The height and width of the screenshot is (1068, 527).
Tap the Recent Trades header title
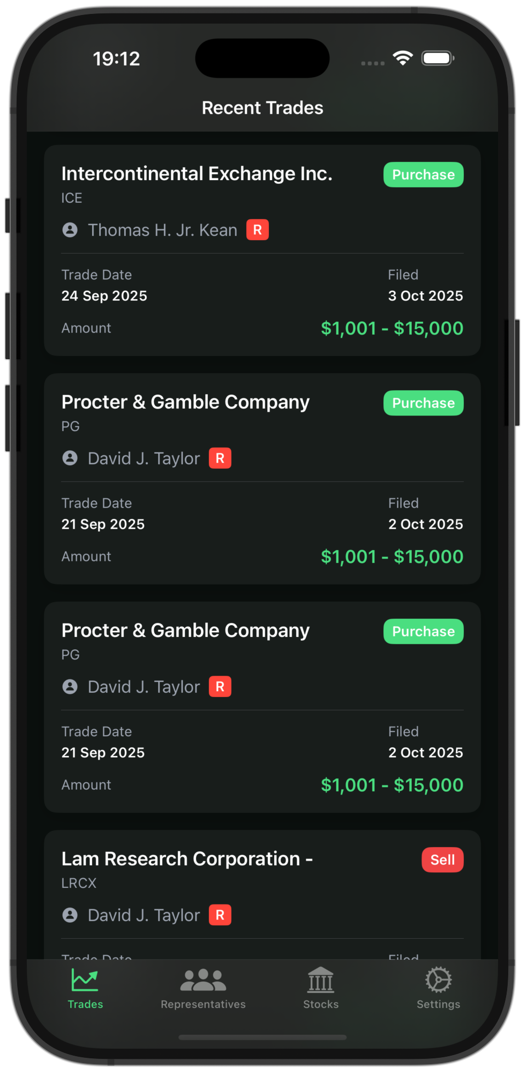(262, 108)
